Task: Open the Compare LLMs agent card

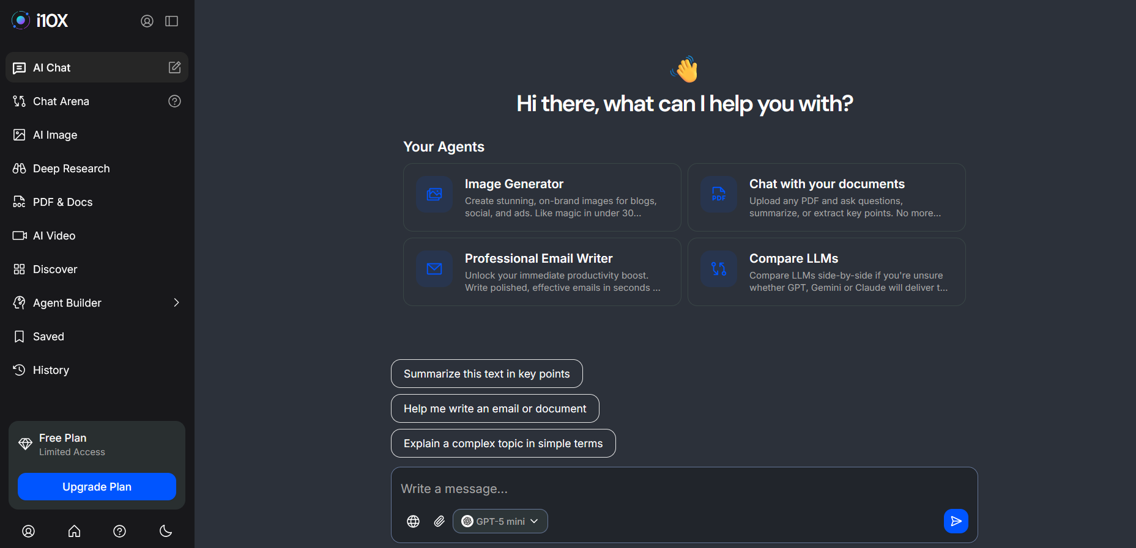Action: 826,272
